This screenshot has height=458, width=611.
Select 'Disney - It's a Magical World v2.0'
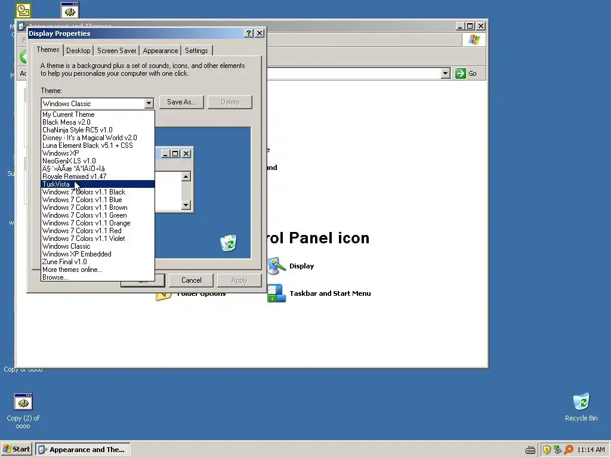(98, 138)
